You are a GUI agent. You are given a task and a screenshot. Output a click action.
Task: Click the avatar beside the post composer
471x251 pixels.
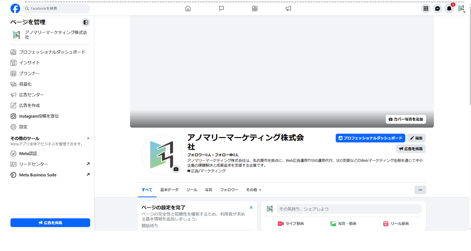(x=270, y=209)
